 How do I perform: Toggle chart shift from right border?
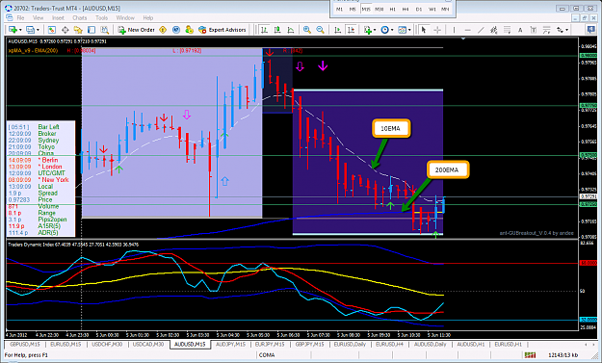(351, 30)
